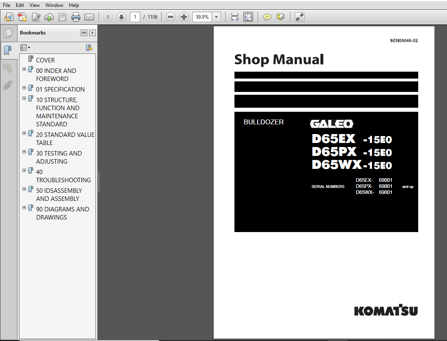Click the find current bookmark icon

coord(89,48)
